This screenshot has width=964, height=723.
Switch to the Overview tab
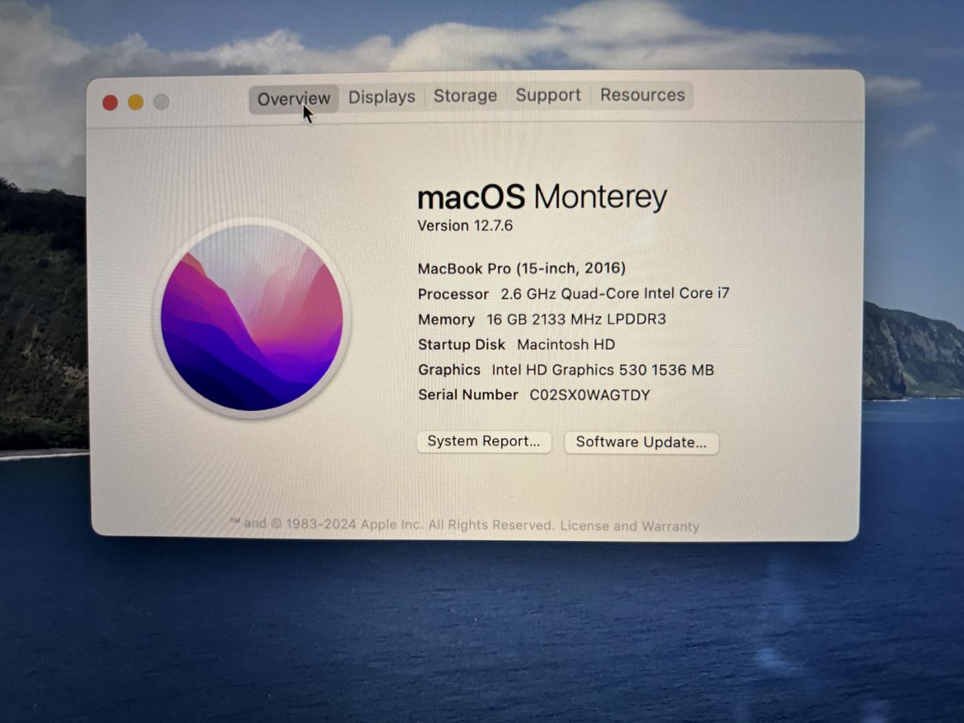[293, 99]
